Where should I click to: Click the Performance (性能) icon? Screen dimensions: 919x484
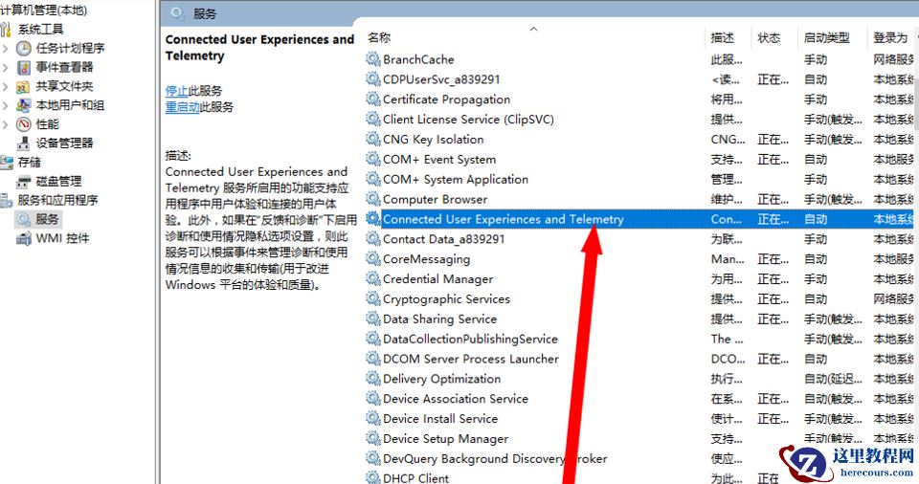(x=23, y=124)
